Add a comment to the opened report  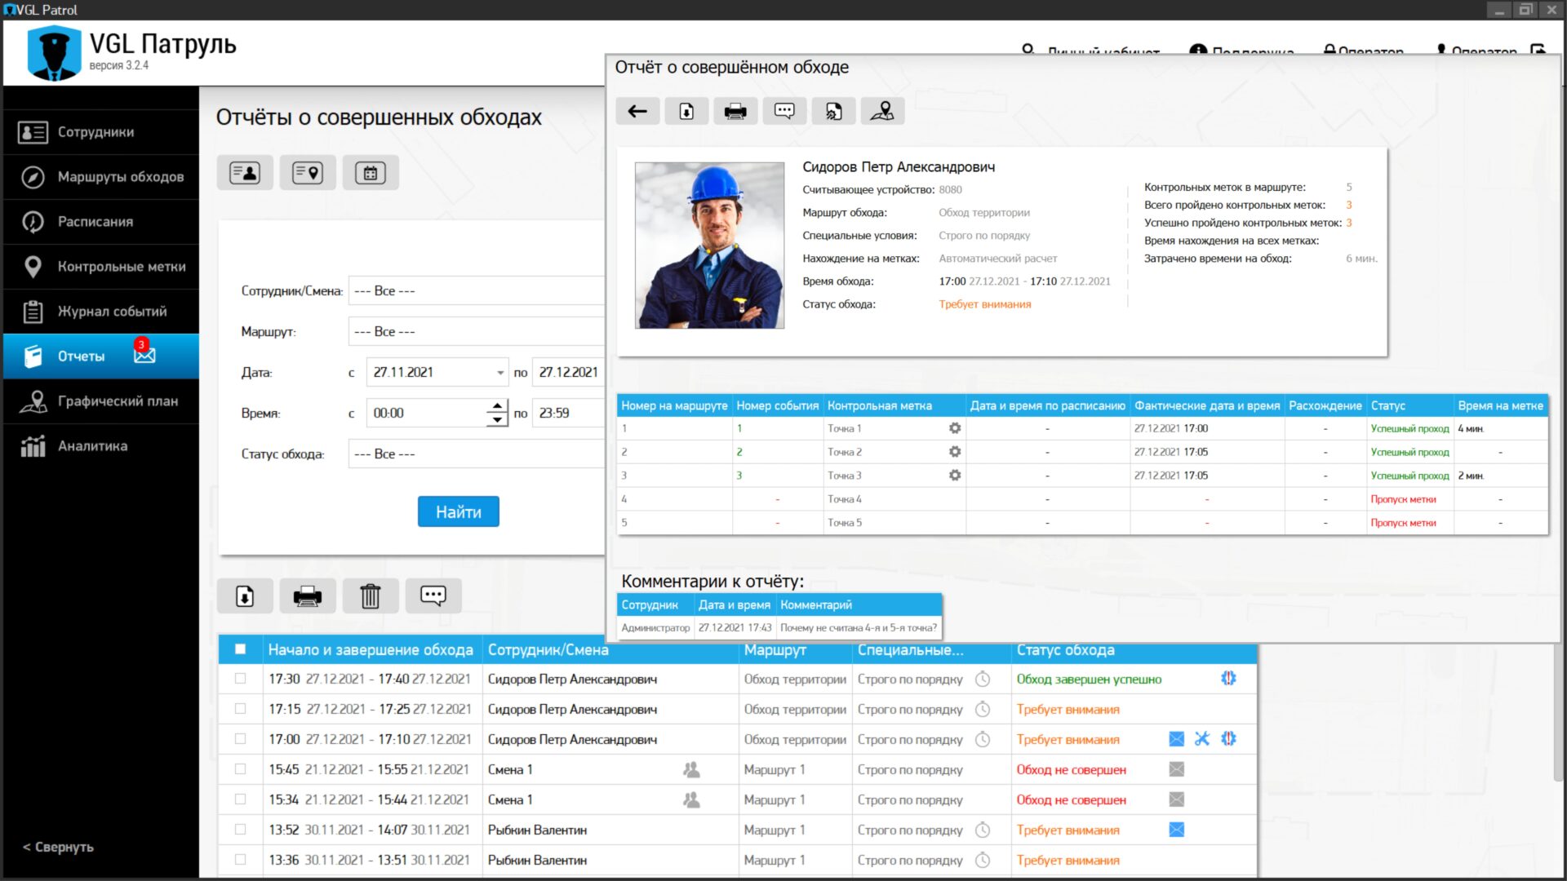(x=784, y=111)
